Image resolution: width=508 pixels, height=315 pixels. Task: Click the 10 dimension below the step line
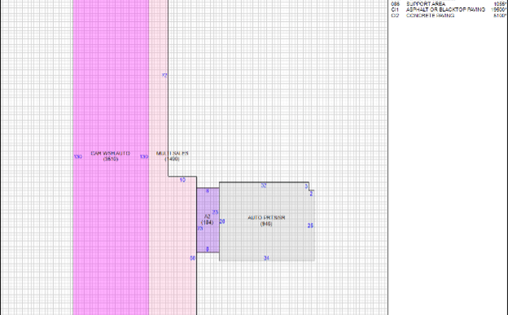click(x=183, y=180)
